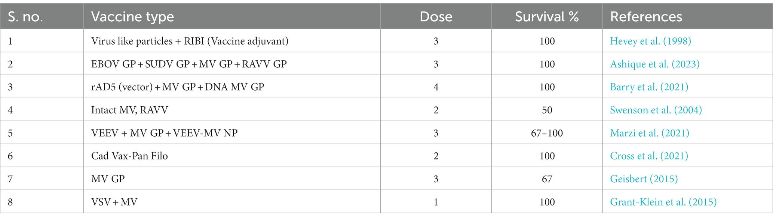Select the Cad Vax-Pan Filo cell
This screenshot has height=219, width=773.
[232, 156]
